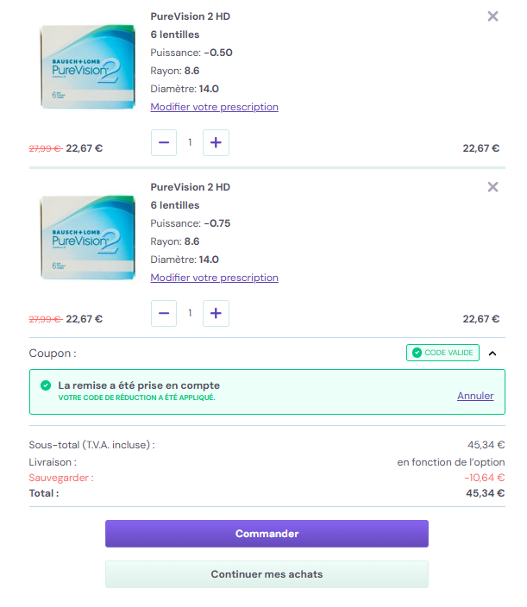
Task: Modify prescription for the -0.75 lenses
Action: click(214, 278)
